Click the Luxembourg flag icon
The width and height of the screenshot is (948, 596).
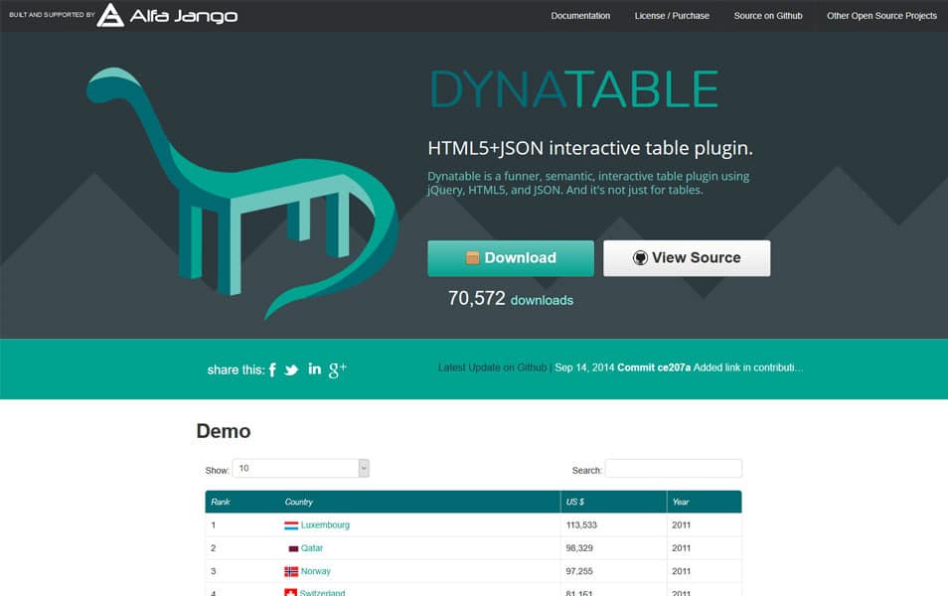[x=291, y=525]
